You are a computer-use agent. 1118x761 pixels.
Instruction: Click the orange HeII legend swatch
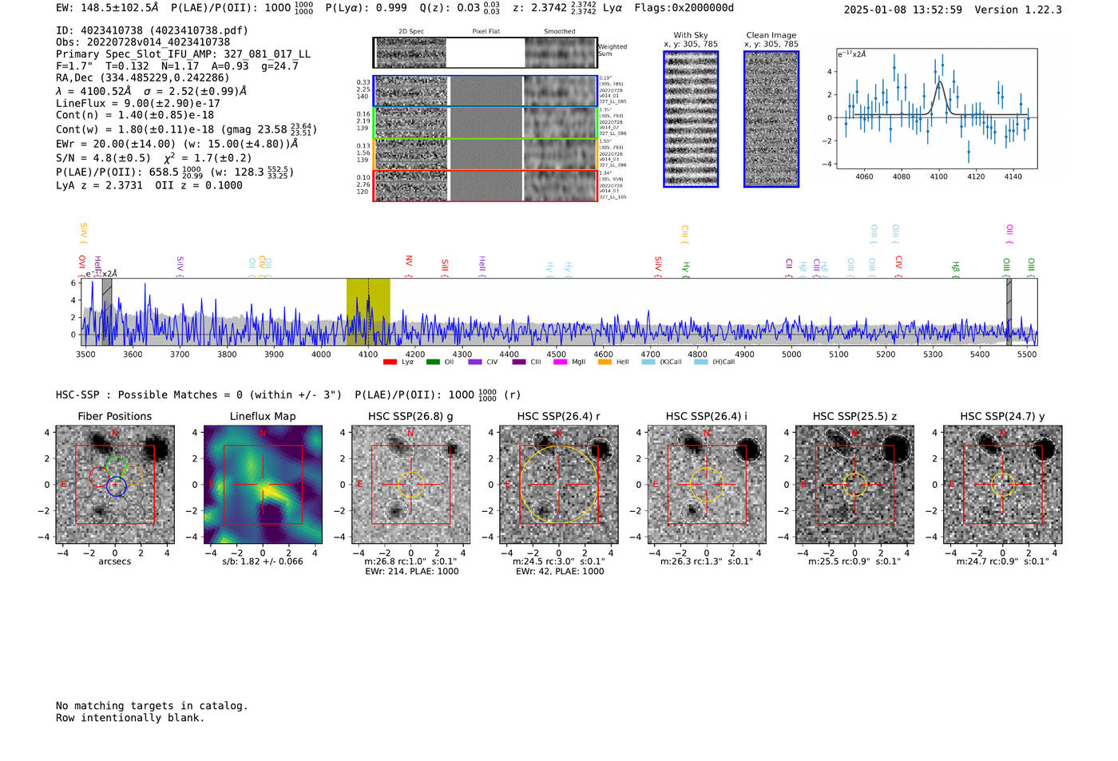(605, 363)
